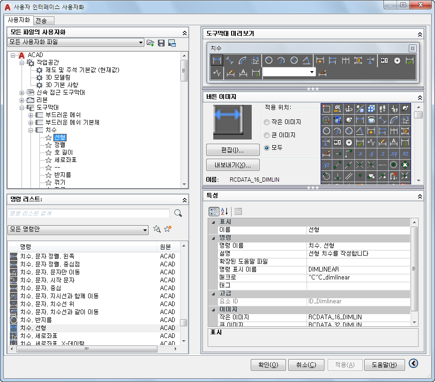The width and height of the screenshot is (435, 382).
Task: Select the quick dimension lightning icon in preview
Action: (x=320, y=60)
